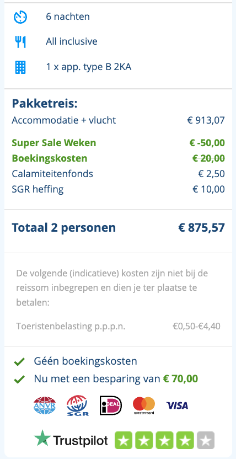
Task: Click Toeristenbelasting p.p.p.n. text
Action: [71, 326]
